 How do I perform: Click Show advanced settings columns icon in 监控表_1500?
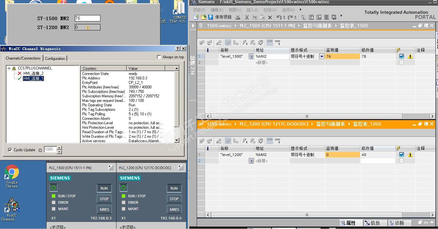(x=236, y=42)
